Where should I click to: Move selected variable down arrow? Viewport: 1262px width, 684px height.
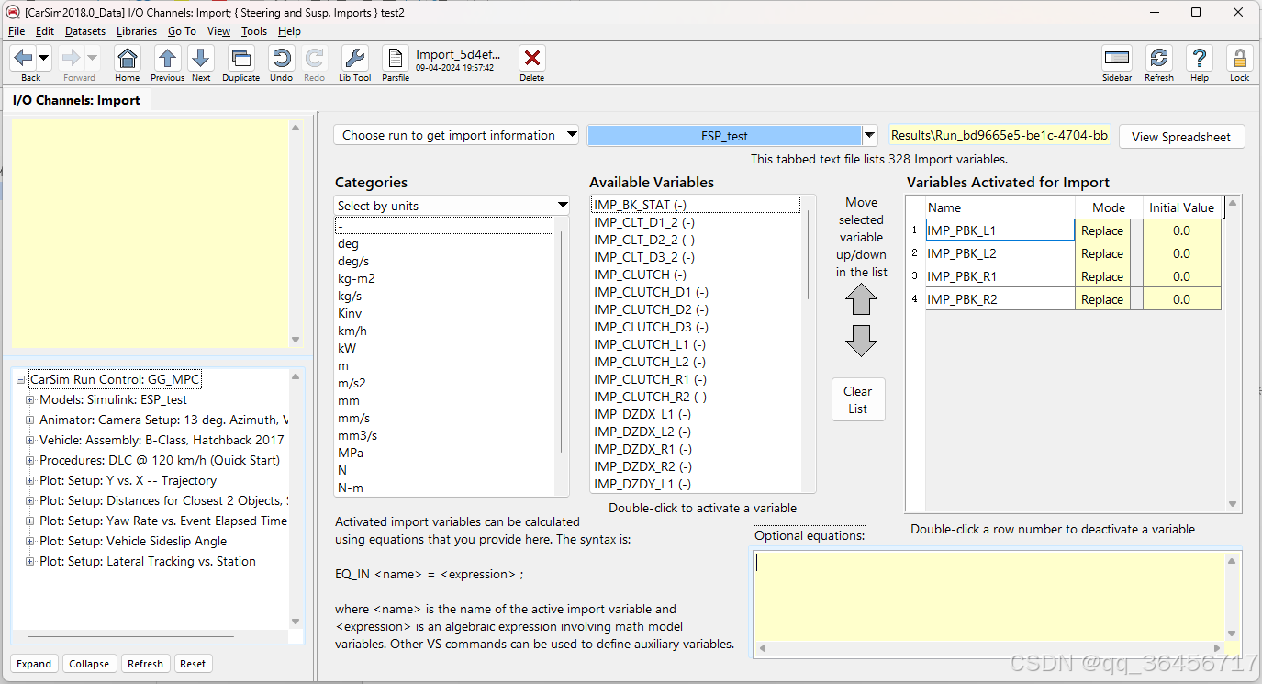point(861,341)
